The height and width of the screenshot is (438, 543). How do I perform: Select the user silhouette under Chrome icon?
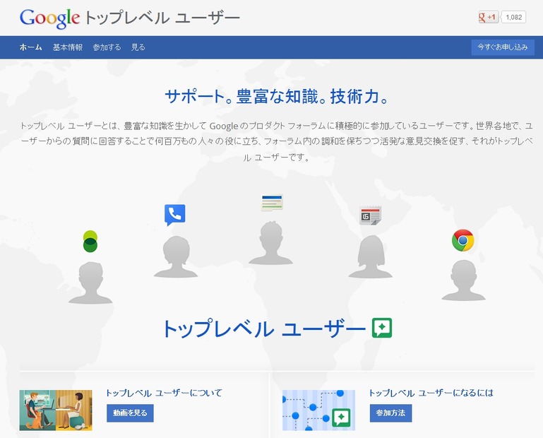click(463, 280)
